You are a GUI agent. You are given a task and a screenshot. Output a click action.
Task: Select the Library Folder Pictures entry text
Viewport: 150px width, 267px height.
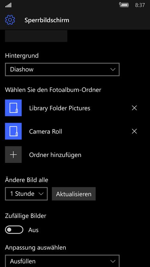[60, 108]
